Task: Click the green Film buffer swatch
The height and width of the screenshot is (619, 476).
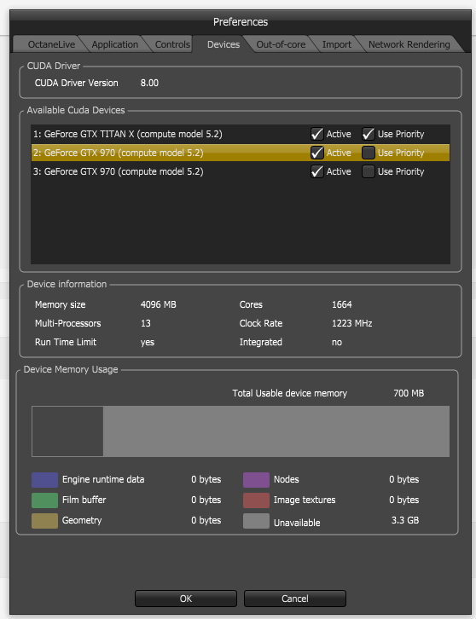Action: 44,500
